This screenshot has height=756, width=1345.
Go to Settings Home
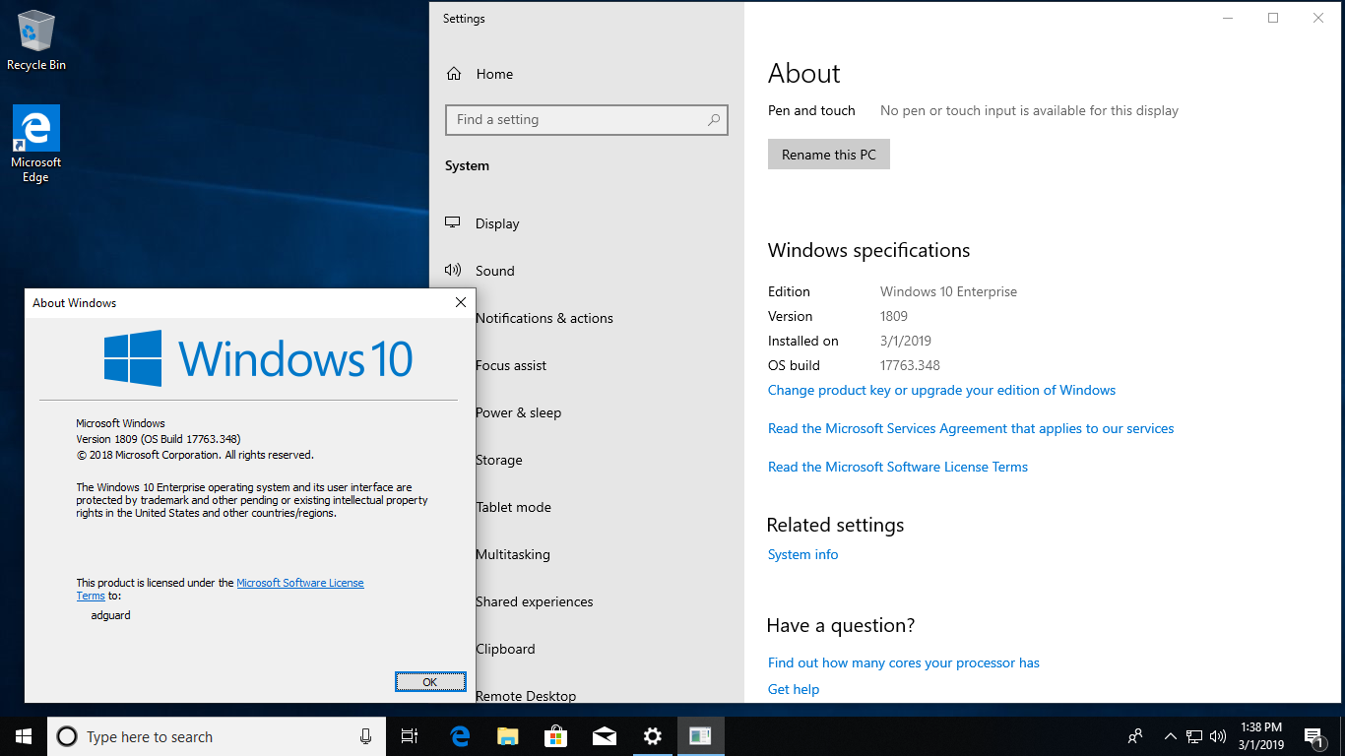pyautogui.click(x=493, y=74)
